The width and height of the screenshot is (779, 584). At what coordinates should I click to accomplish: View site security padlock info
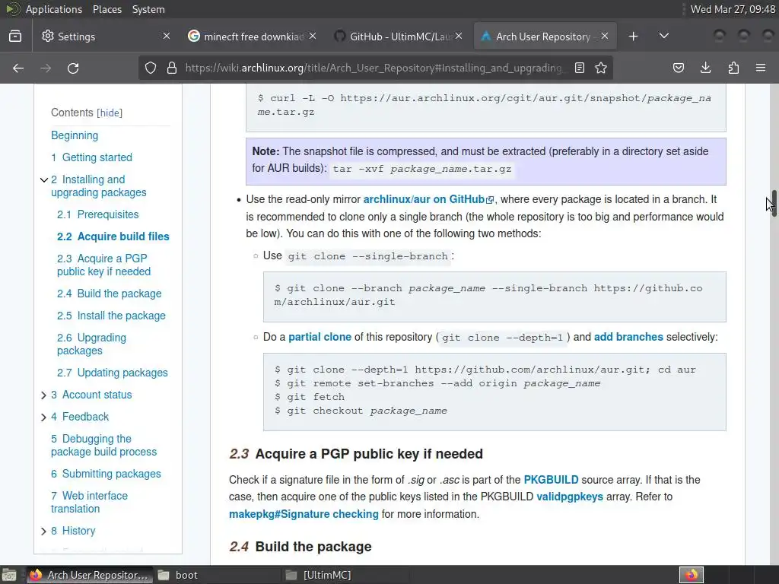(172, 68)
